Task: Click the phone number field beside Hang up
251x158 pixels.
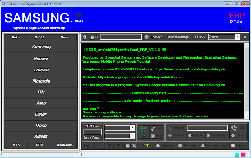Action: coord(207,128)
